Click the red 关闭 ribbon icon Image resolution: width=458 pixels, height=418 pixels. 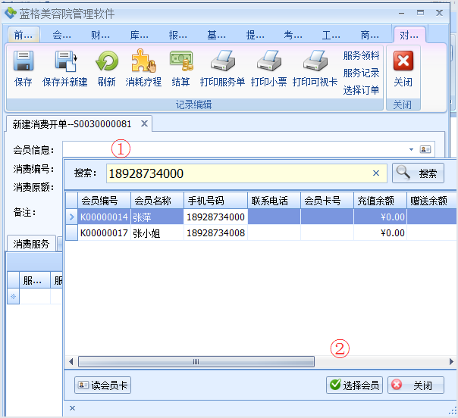point(403,61)
